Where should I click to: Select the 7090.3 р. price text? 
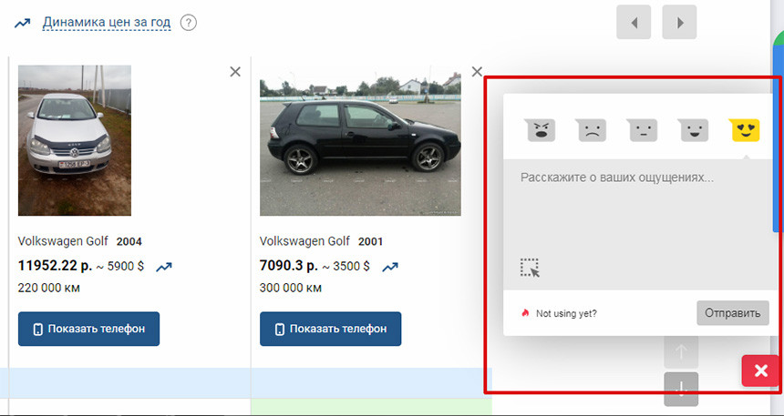click(288, 266)
